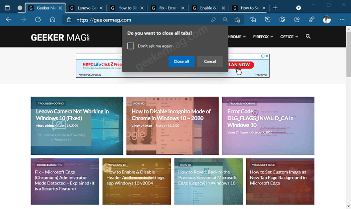Screen dimensions: 351x209
Task: Switch to the Enable & tab
Action: [209, 8]
